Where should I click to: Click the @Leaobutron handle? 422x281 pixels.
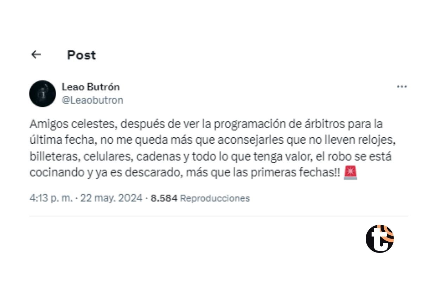click(93, 100)
